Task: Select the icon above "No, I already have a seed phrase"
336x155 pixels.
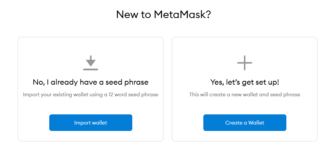Action: (91, 63)
